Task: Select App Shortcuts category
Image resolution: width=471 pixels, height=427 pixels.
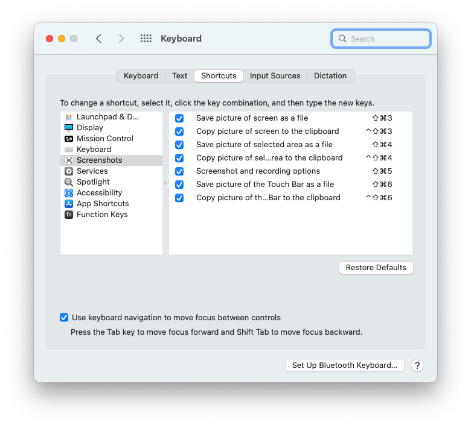Action: tap(112, 204)
